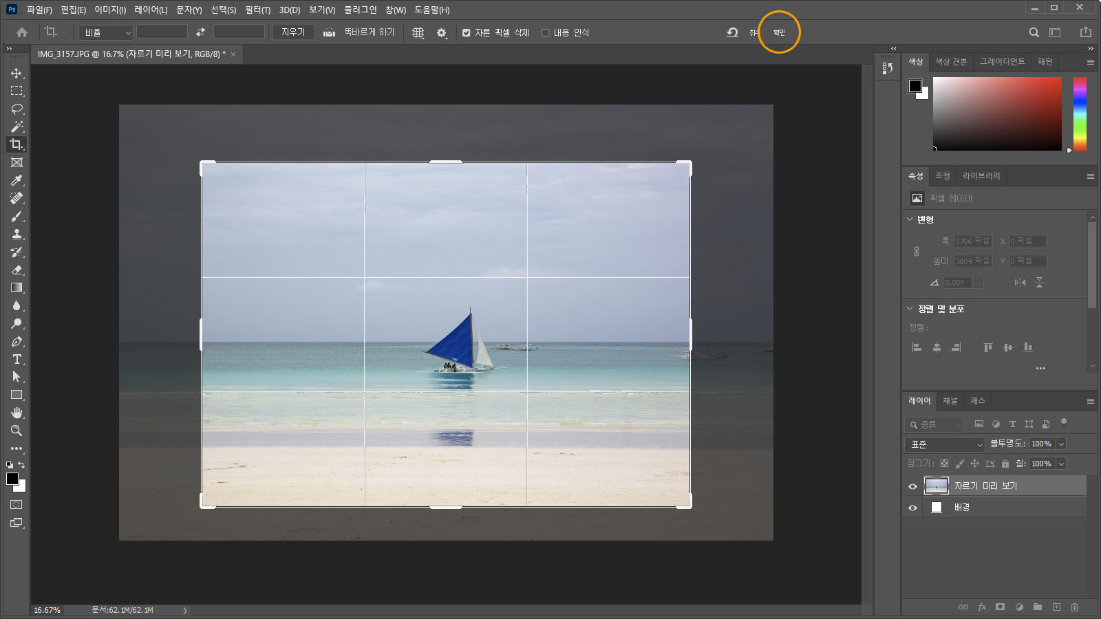Image resolution: width=1101 pixels, height=619 pixels.
Task: Select the History Brush tool
Action: (x=17, y=252)
